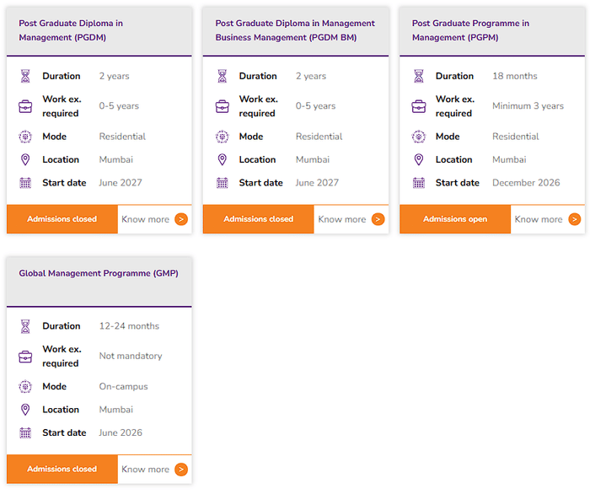Click the Location pin icon in PGDM card
This screenshot has height=494, width=590.
tap(25, 159)
